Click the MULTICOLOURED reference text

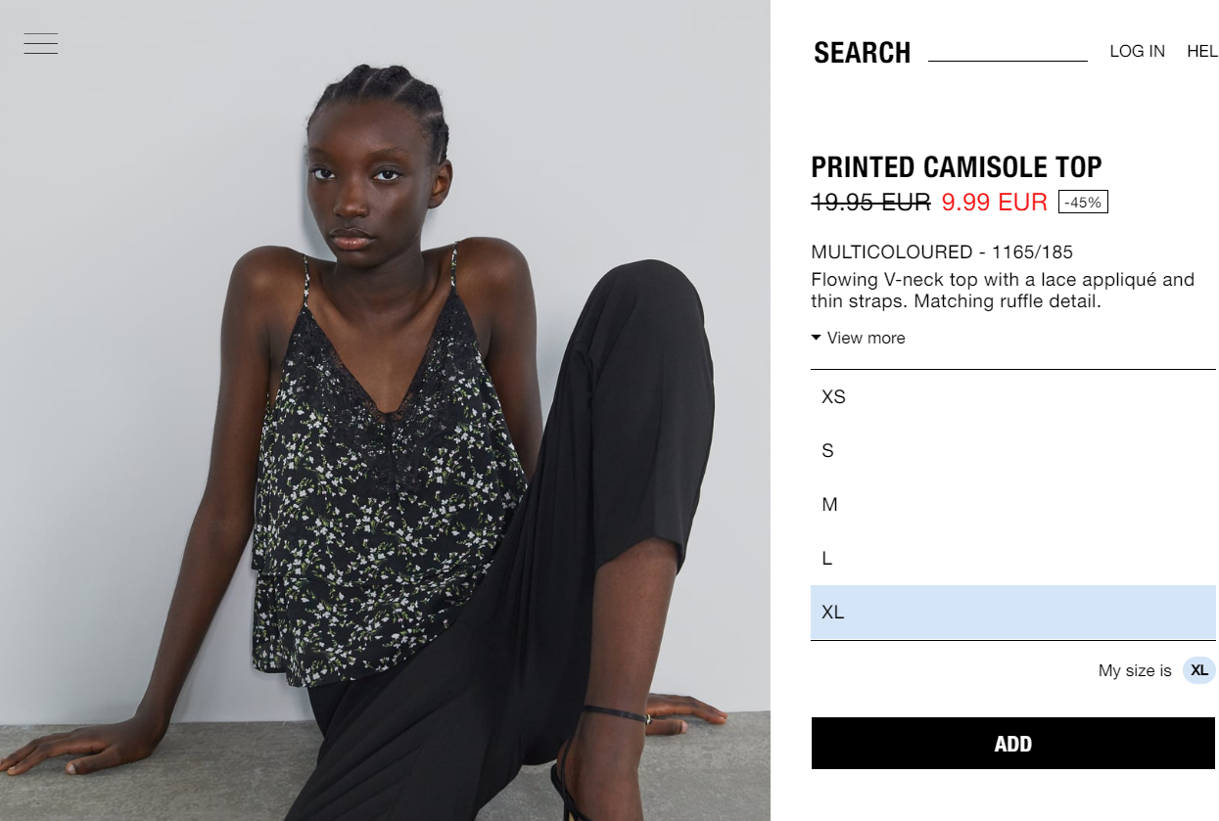pos(942,252)
